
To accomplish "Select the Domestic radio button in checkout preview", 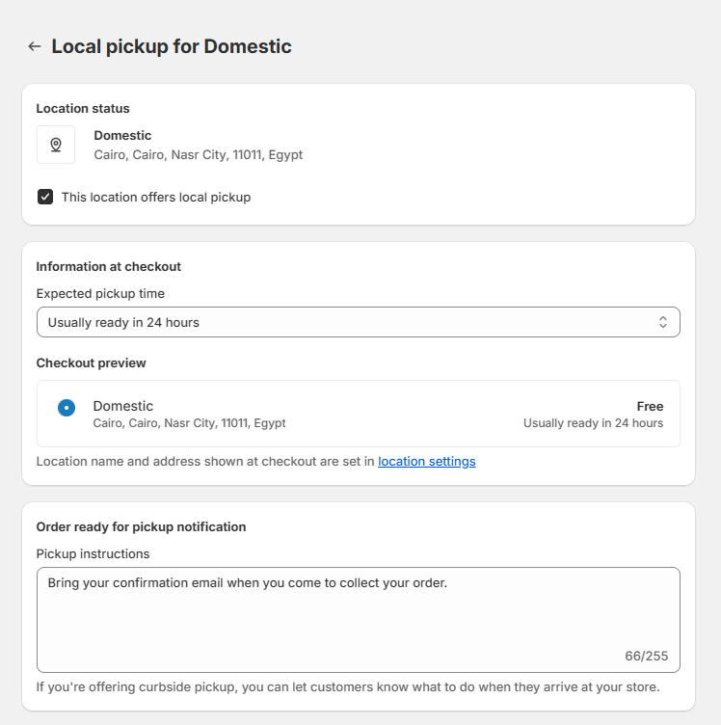I will pos(67,408).
